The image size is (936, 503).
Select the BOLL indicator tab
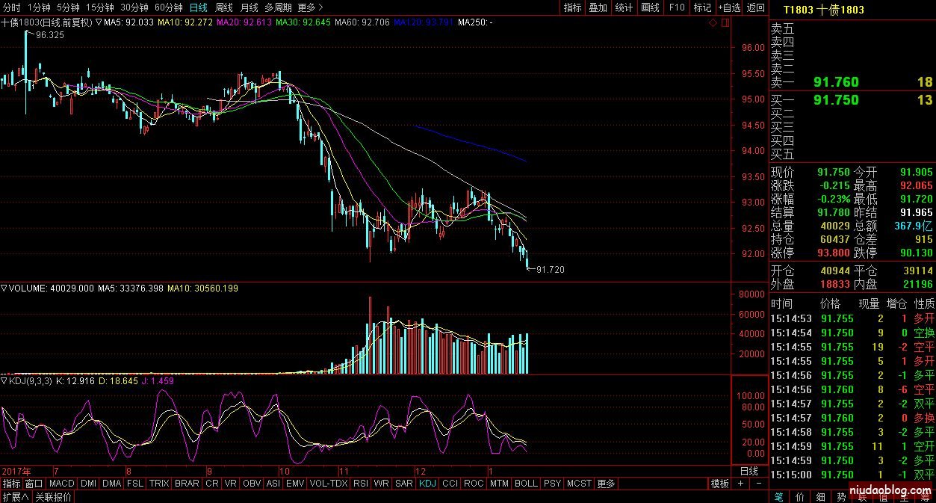point(526,484)
